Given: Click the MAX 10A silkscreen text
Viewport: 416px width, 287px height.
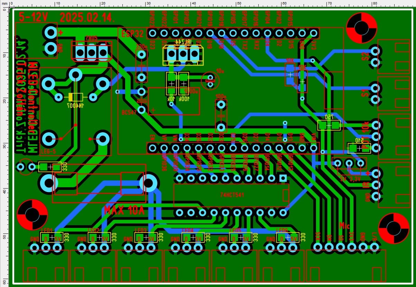Looking at the screenshot, I should point(124,210).
